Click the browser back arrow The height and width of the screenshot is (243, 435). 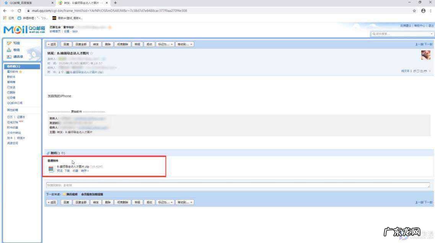(5, 11)
